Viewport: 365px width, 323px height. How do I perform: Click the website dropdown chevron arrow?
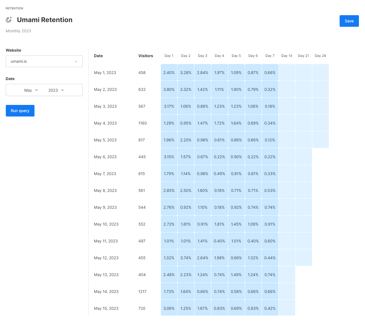(x=76, y=61)
